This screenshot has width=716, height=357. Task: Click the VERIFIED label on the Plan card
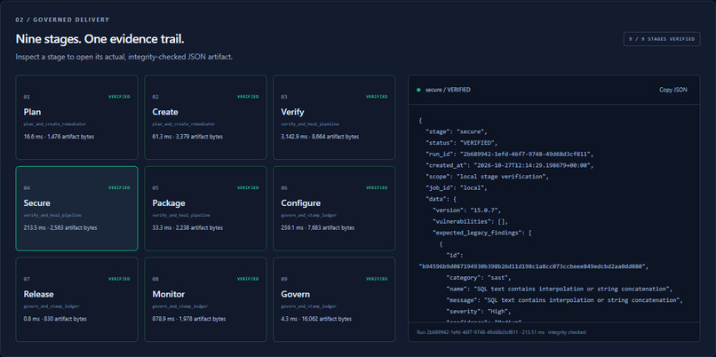coord(119,97)
